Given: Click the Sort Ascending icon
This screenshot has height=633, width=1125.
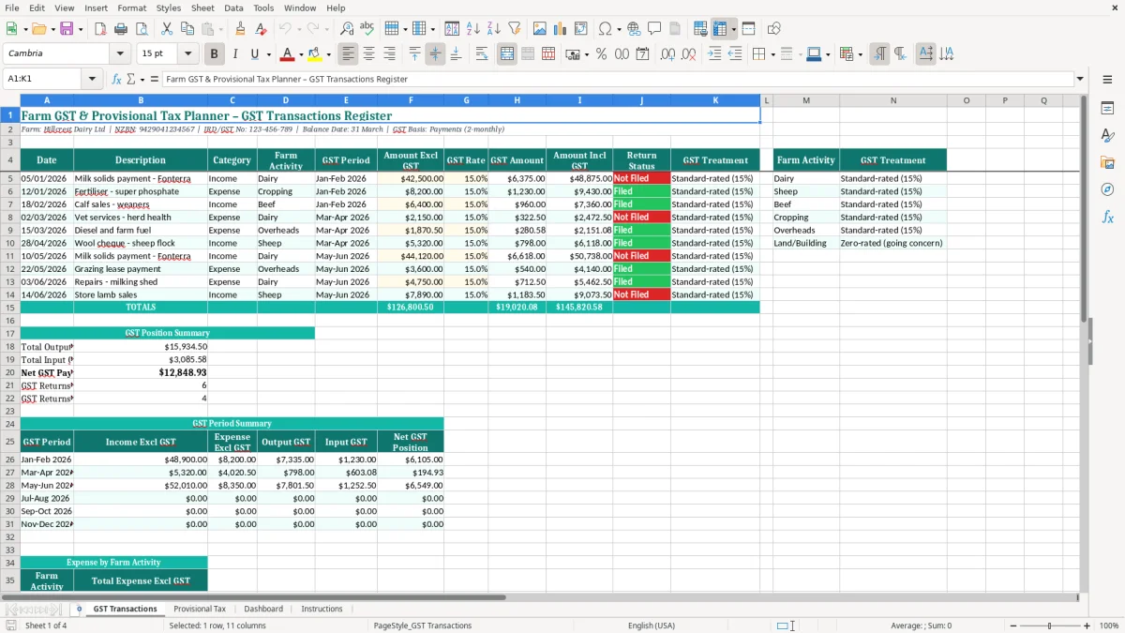Looking at the screenshot, I should (472, 29).
